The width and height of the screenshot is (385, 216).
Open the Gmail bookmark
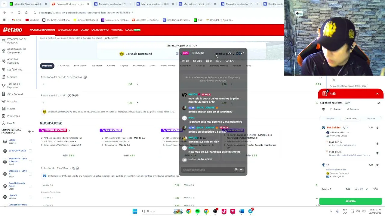click(x=17, y=20)
